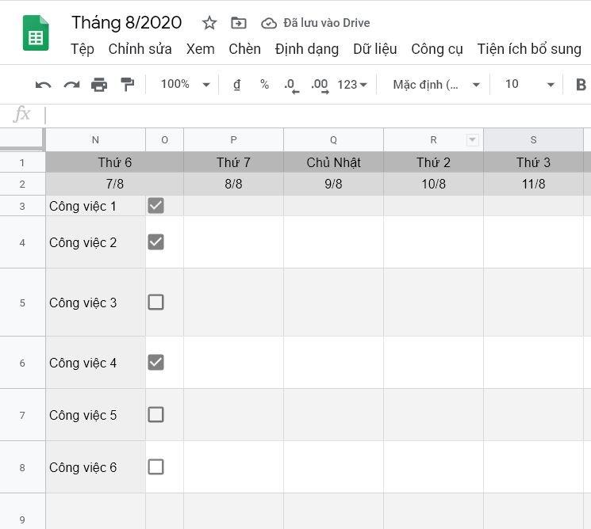Select the Thứ 7 cell
The height and width of the screenshot is (529, 591).
tap(233, 162)
